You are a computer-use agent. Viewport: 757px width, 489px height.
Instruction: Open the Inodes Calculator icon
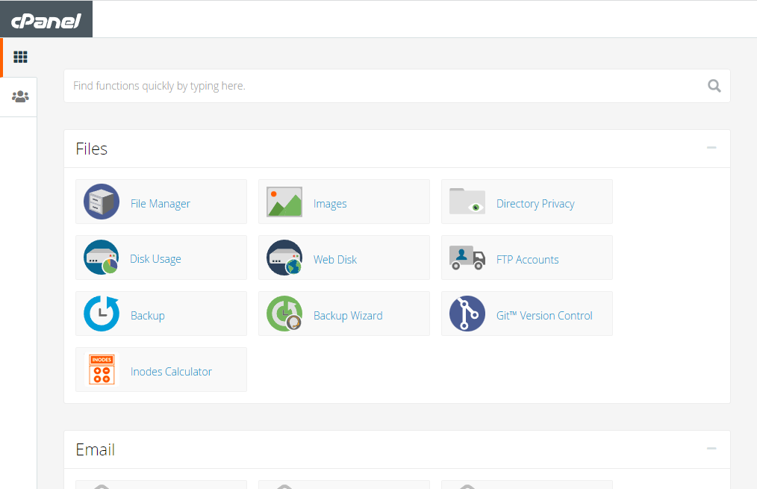point(101,370)
